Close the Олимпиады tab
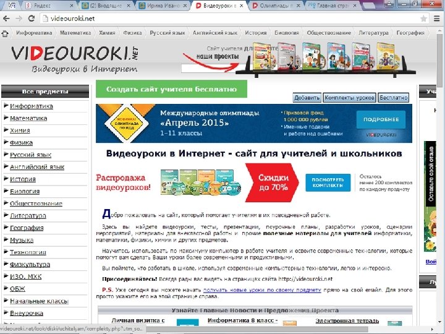 tap(299, 6)
